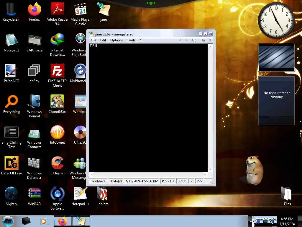The height and width of the screenshot is (227, 302).
Task: Click the taskbar clock showing 4:56 PM
Action: pos(287,221)
